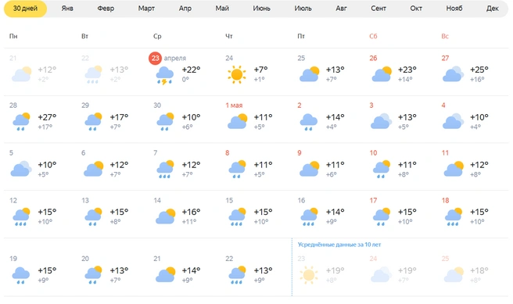Select the 30 дней tab
Screen dimensions: 513x304
(x=25, y=9)
